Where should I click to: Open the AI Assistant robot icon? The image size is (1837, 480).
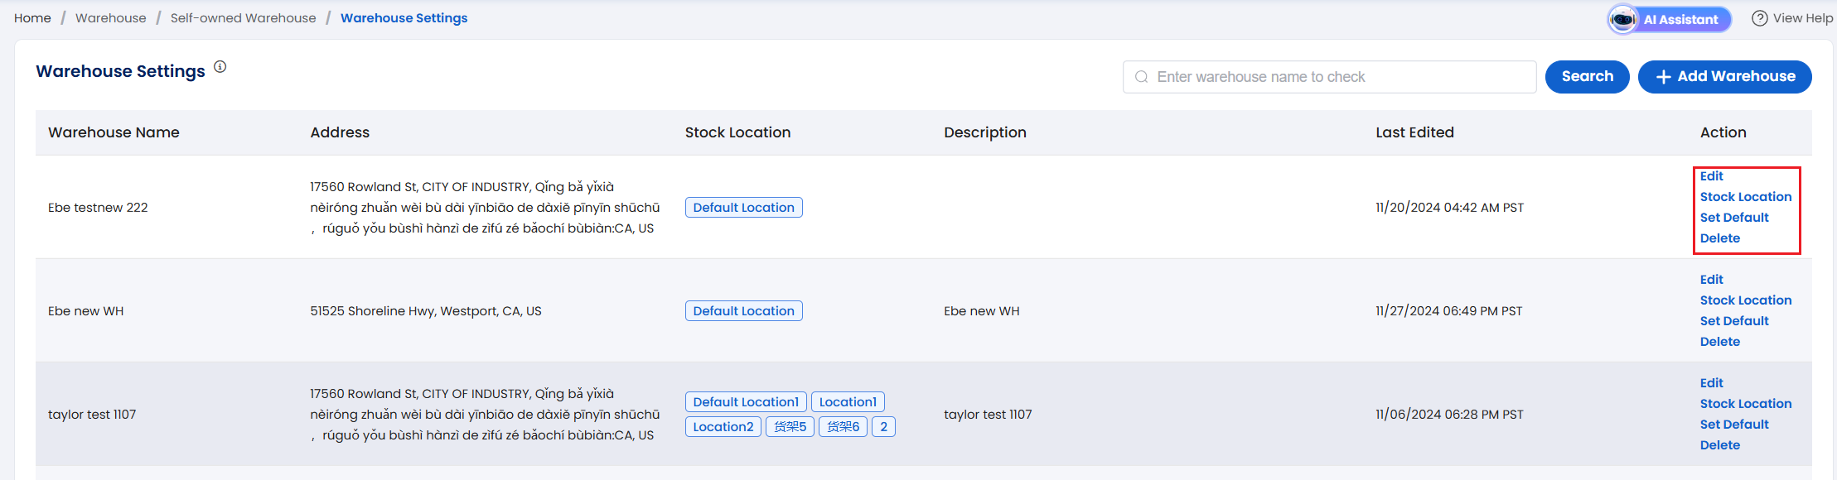1623,19
